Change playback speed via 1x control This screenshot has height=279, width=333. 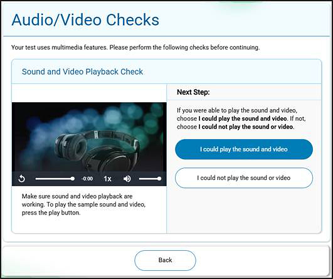tap(107, 179)
